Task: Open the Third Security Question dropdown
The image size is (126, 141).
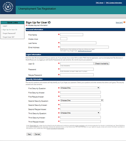Action: 80,113
